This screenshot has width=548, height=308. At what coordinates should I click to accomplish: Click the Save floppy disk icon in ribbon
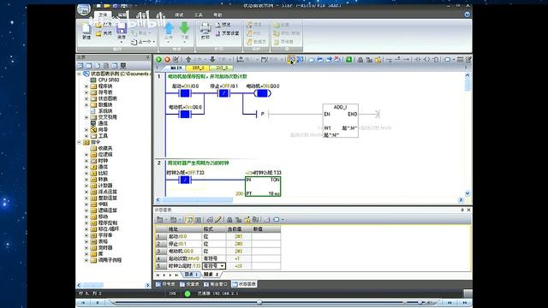click(122, 28)
